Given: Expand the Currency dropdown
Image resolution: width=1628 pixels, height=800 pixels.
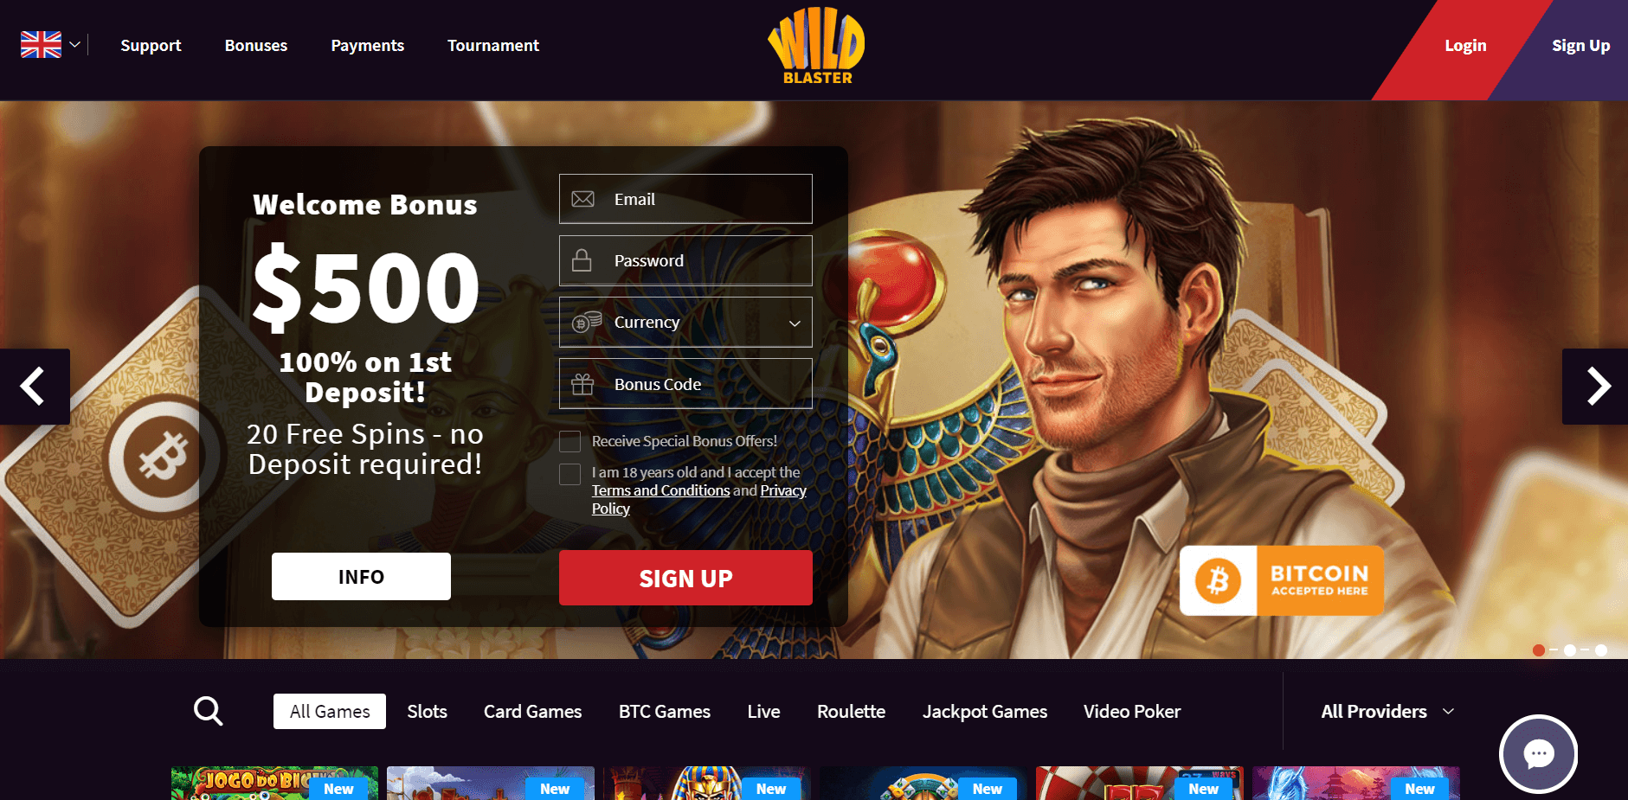Looking at the screenshot, I should pyautogui.click(x=685, y=322).
